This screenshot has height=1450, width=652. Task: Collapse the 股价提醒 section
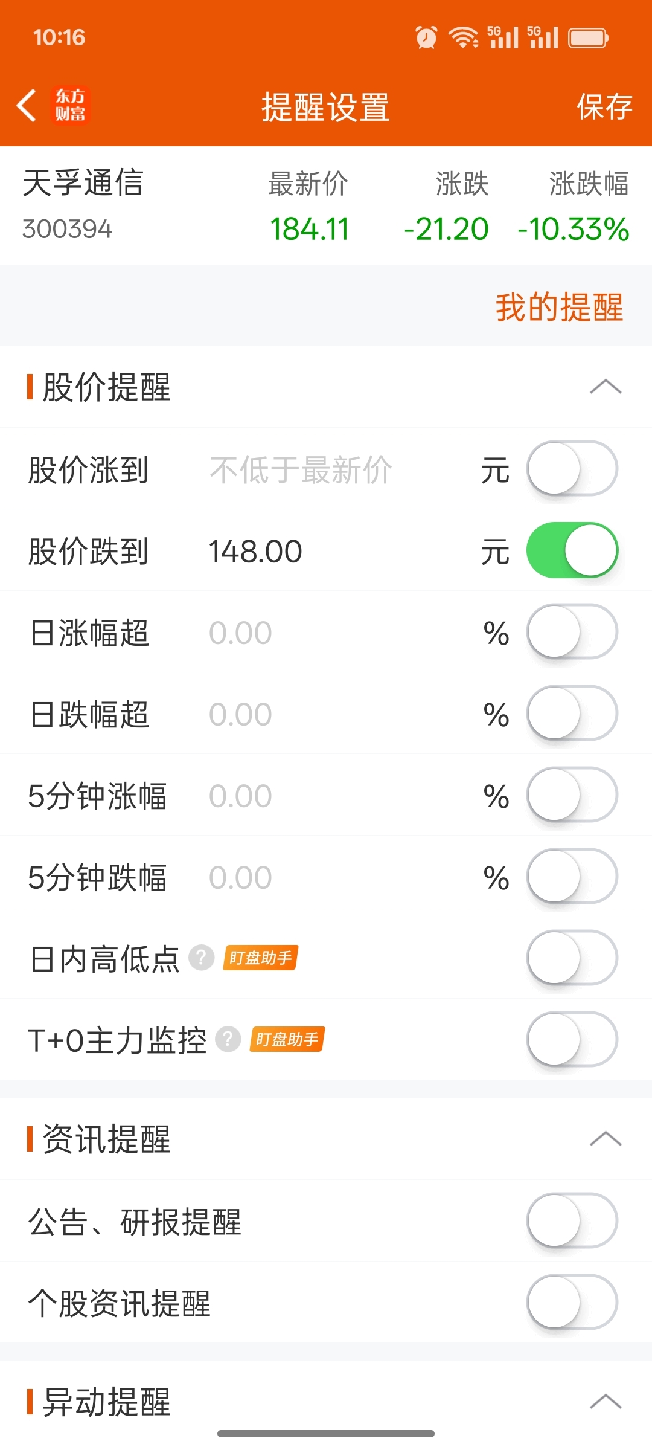pyautogui.click(x=606, y=387)
